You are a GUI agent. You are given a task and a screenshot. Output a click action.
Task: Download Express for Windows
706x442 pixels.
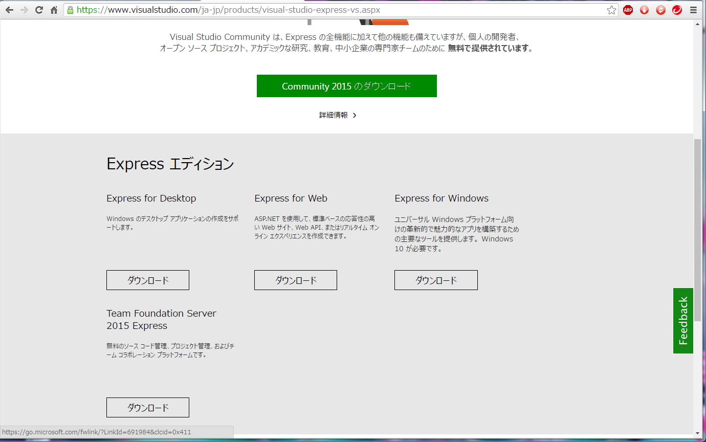436,280
